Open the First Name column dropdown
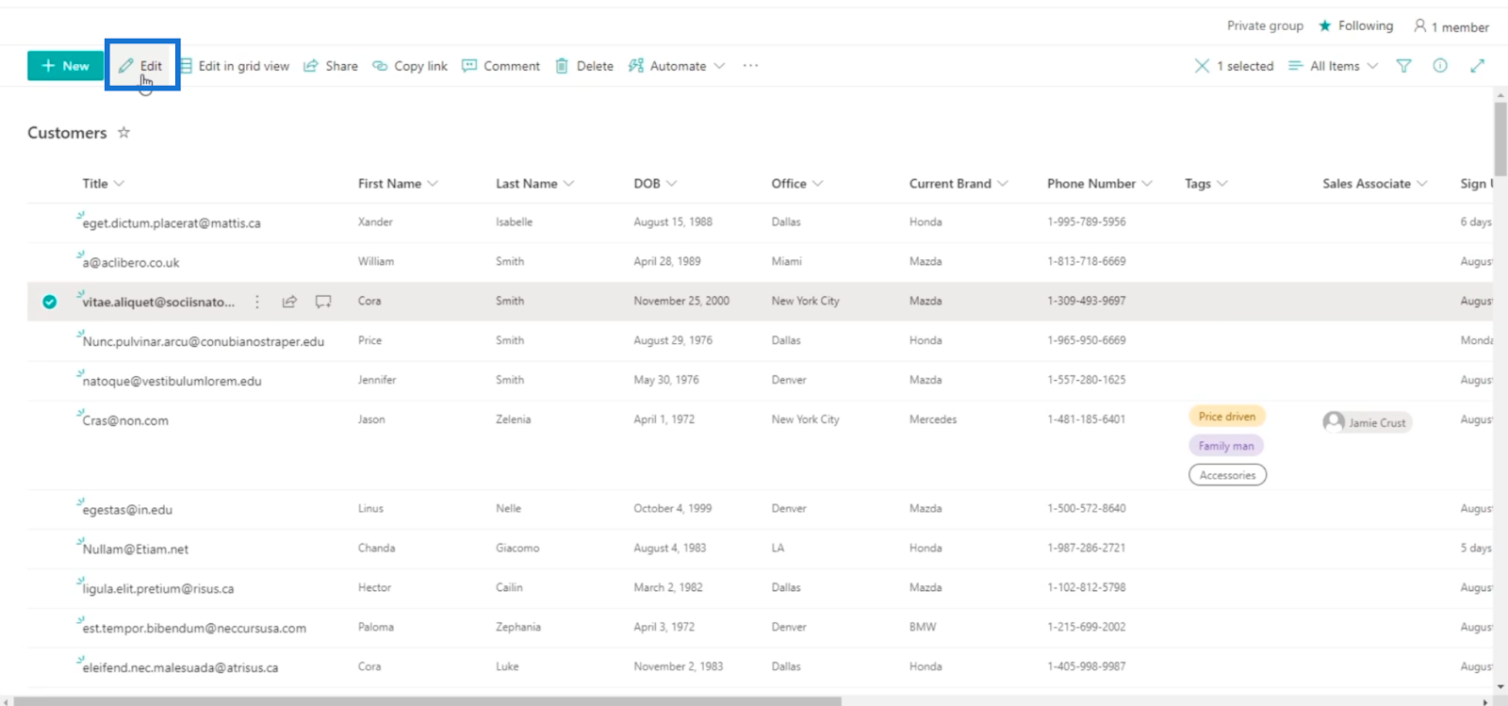1508x706 pixels. (398, 184)
